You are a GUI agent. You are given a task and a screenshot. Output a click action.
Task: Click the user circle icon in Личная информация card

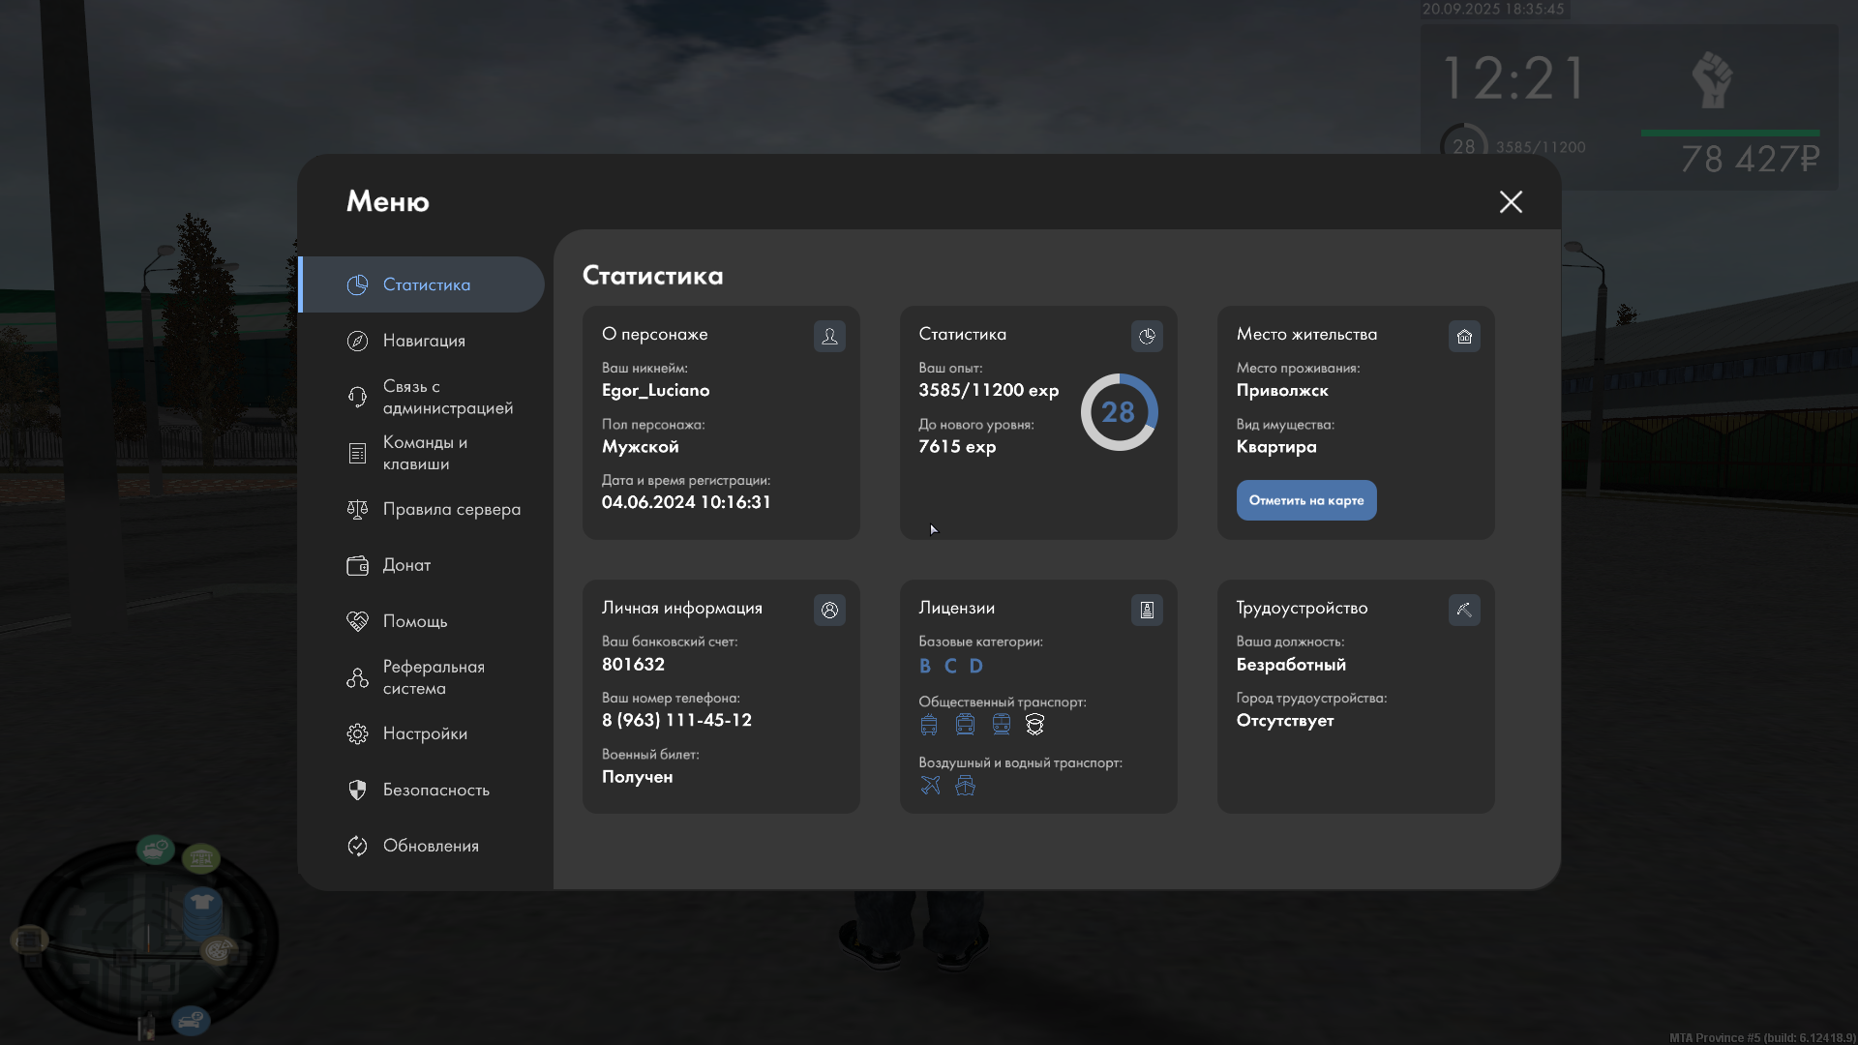[829, 610]
